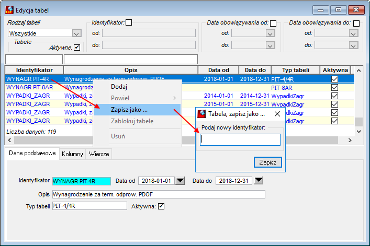Click the Data do field 2018-12-31
This screenshot has height=246, width=370.
pyautogui.click(x=234, y=181)
